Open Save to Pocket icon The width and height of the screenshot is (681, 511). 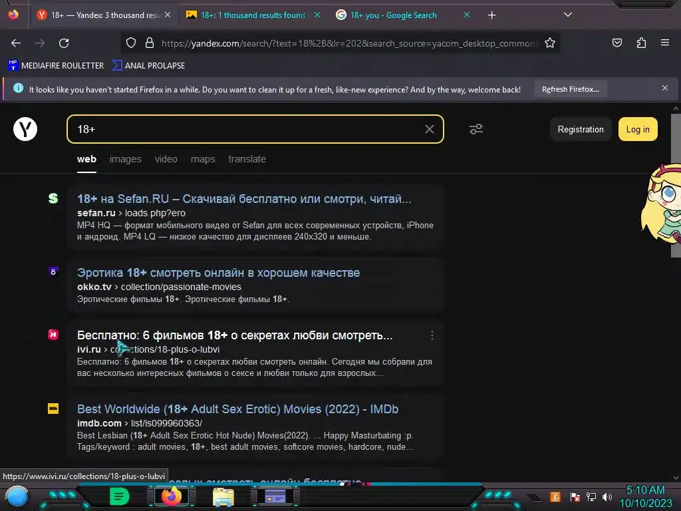click(x=617, y=43)
